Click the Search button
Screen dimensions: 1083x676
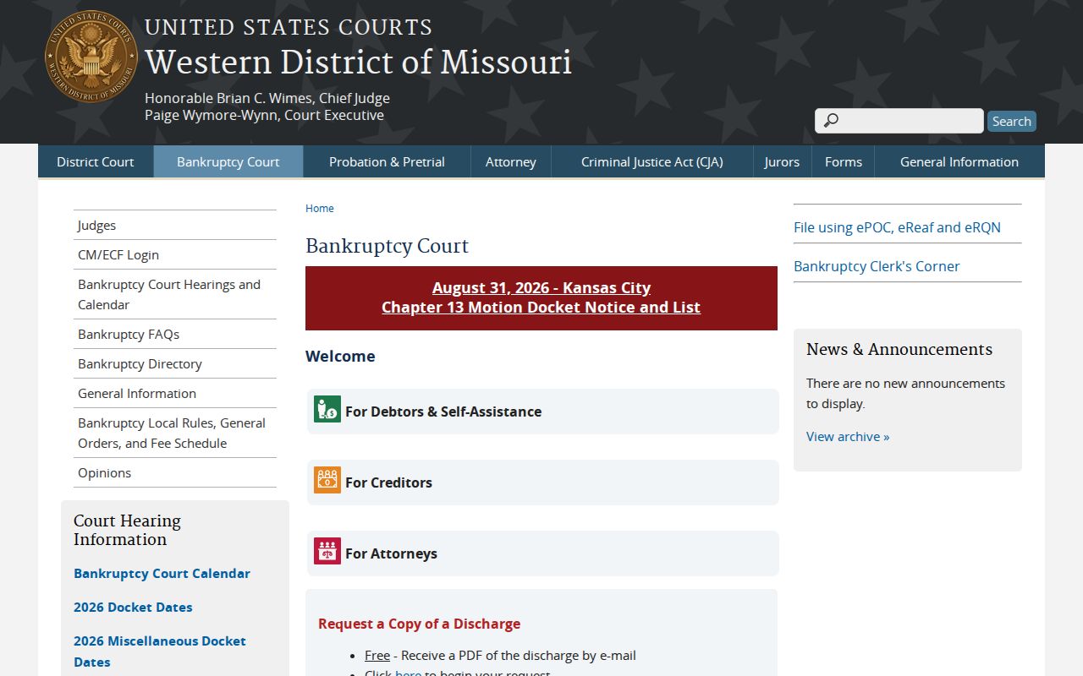1012,121
